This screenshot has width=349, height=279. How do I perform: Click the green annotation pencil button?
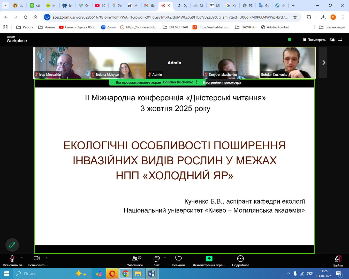click(12, 245)
